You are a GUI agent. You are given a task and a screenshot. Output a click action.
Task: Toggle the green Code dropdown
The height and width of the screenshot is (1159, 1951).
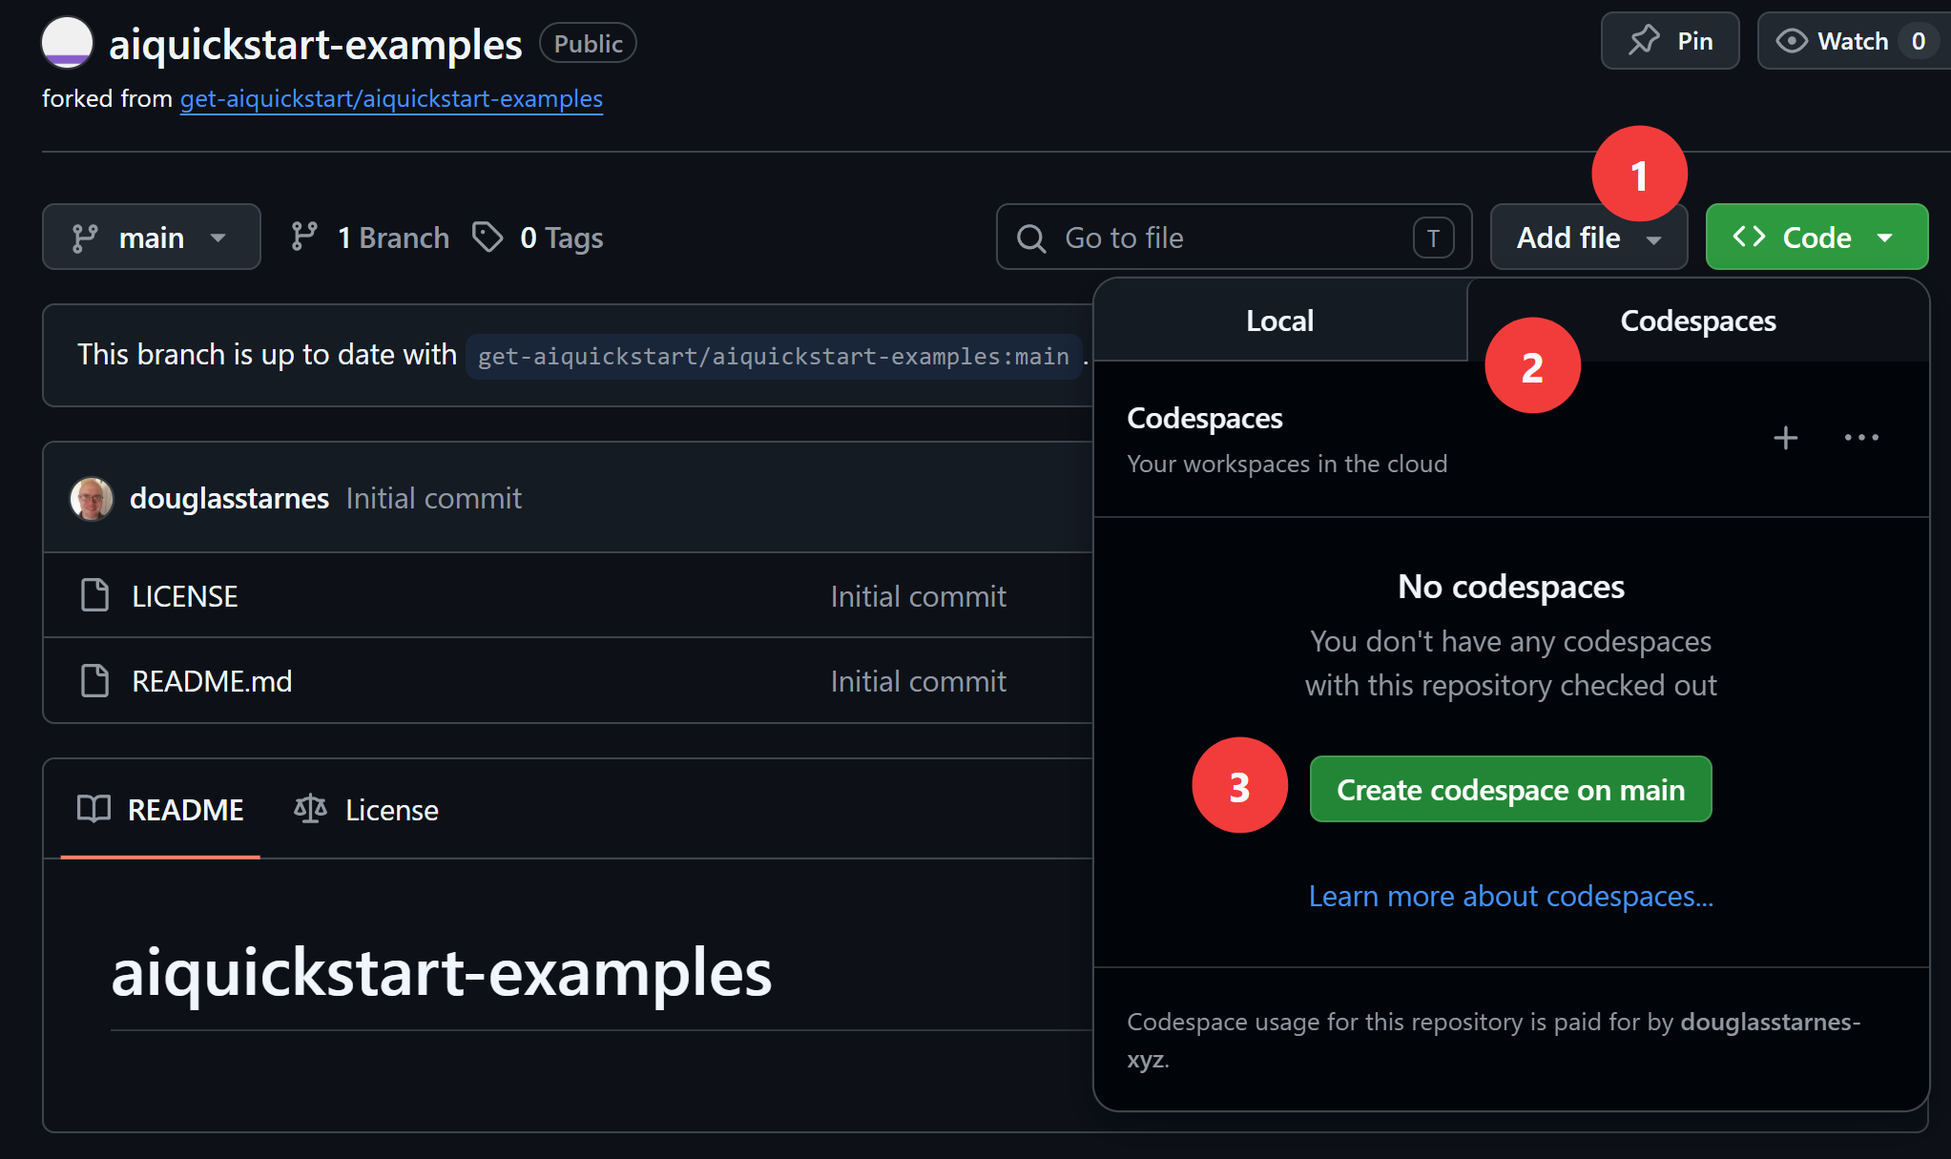click(1816, 237)
